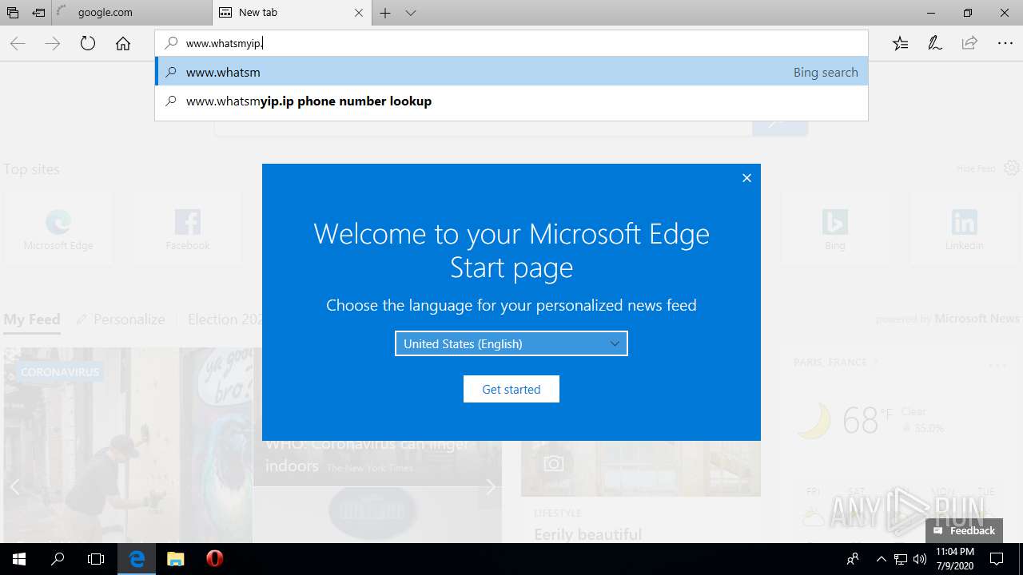Viewport: 1023px width, 575px height.
Task: Open Windows taskbar search
Action: (58, 559)
